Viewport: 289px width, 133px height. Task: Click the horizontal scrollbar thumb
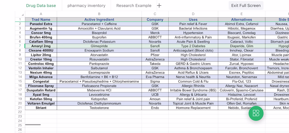(x=33, y=125)
